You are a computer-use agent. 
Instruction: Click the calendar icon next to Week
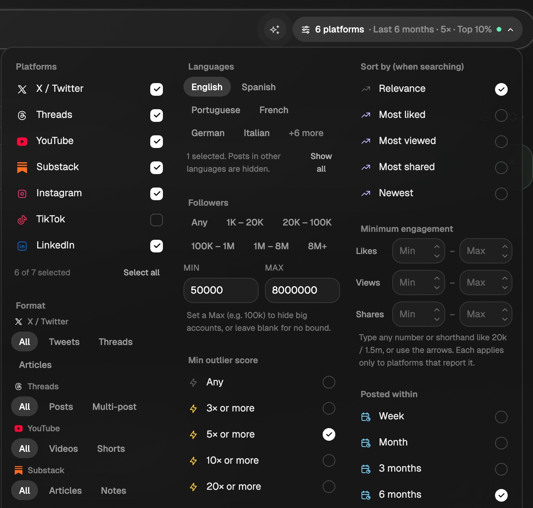tap(366, 417)
